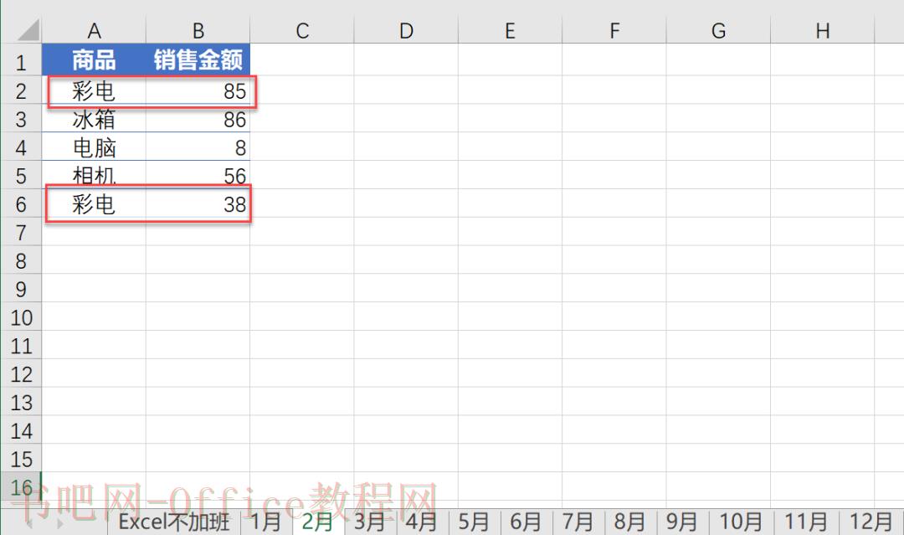Click the 商品 header cell
Viewport: 904px width, 535px height.
[94, 59]
